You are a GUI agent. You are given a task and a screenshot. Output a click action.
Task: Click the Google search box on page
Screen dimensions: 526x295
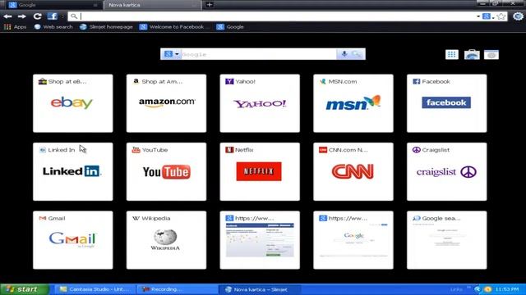point(258,54)
